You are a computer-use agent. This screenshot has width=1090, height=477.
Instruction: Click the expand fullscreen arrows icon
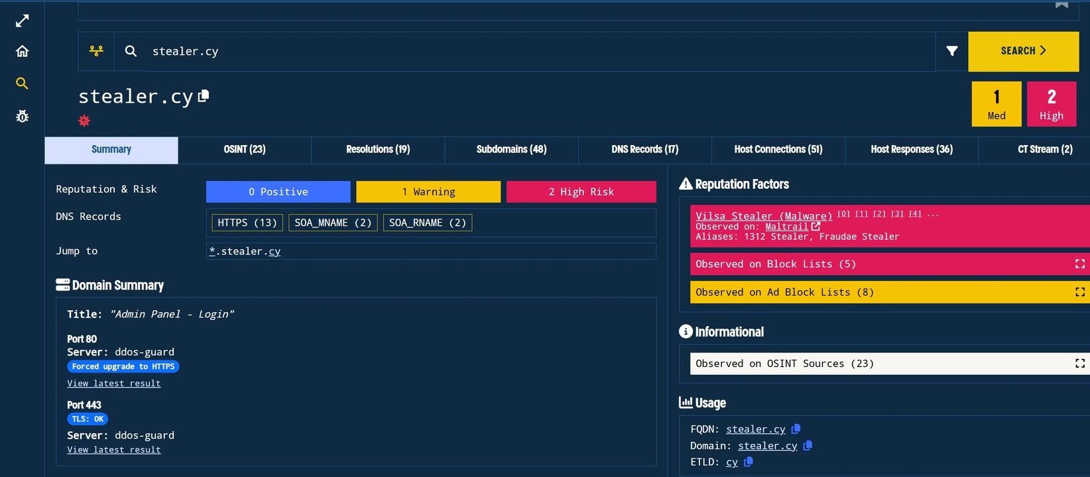pyautogui.click(x=22, y=21)
